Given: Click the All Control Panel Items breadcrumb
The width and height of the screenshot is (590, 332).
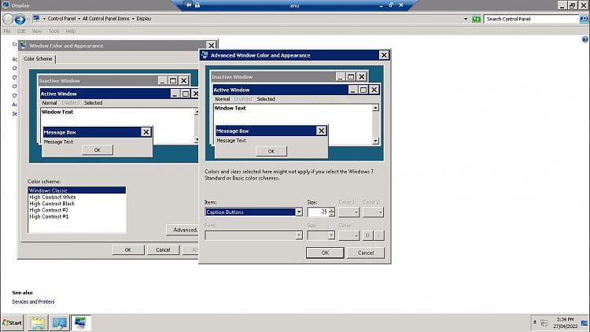Looking at the screenshot, I should [x=105, y=18].
